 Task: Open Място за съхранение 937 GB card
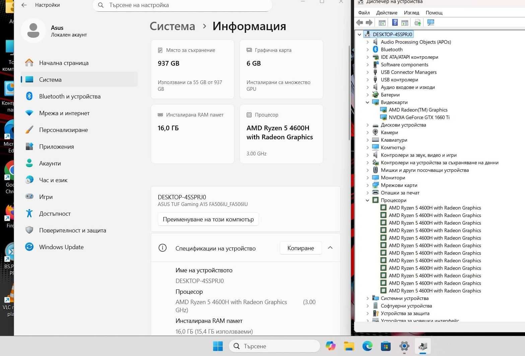(x=192, y=69)
